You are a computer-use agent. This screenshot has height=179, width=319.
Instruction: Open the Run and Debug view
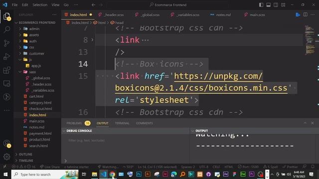pyautogui.click(x=6, y=56)
